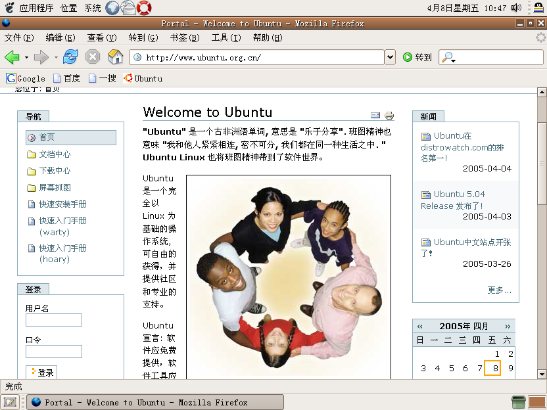Viewport: 547px width, 410px height.
Task: Click the scrollbar up arrow
Action: [x=542, y=92]
